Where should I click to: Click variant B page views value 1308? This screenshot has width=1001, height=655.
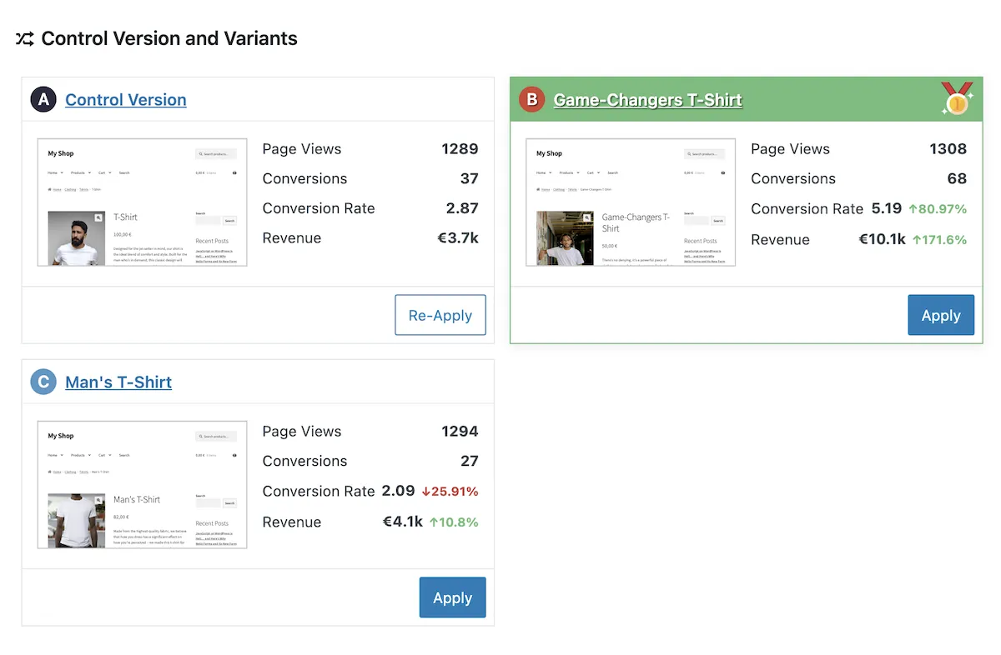click(948, 149)
